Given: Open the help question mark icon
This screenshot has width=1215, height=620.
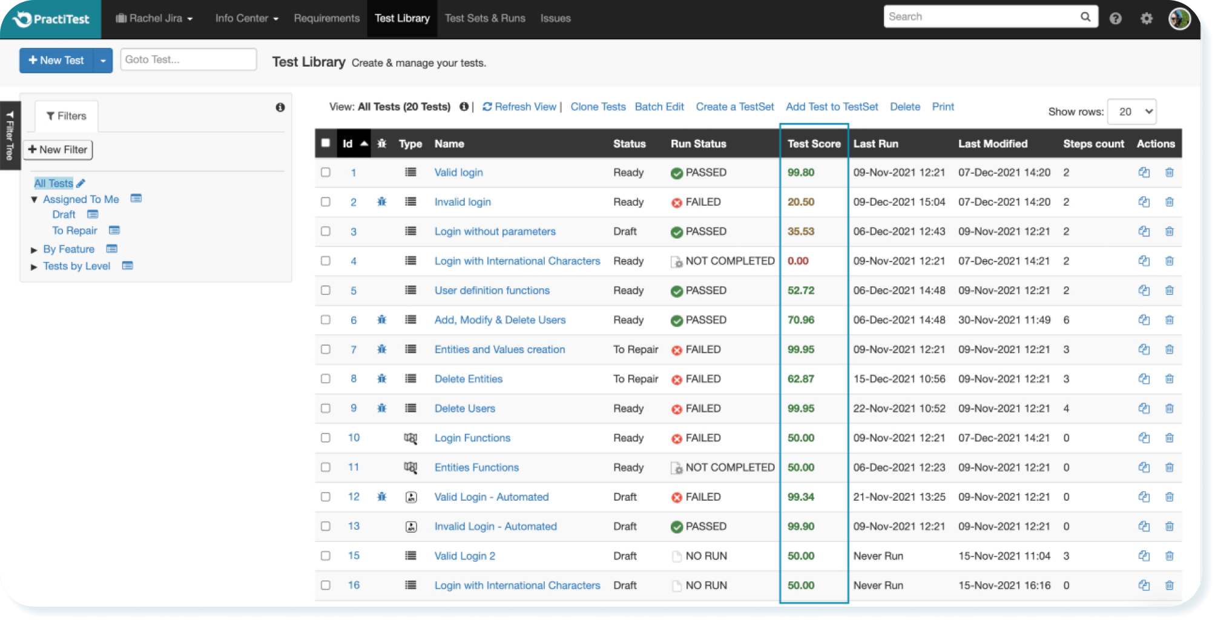Looking at the screenshot, I should (1115, 19).
